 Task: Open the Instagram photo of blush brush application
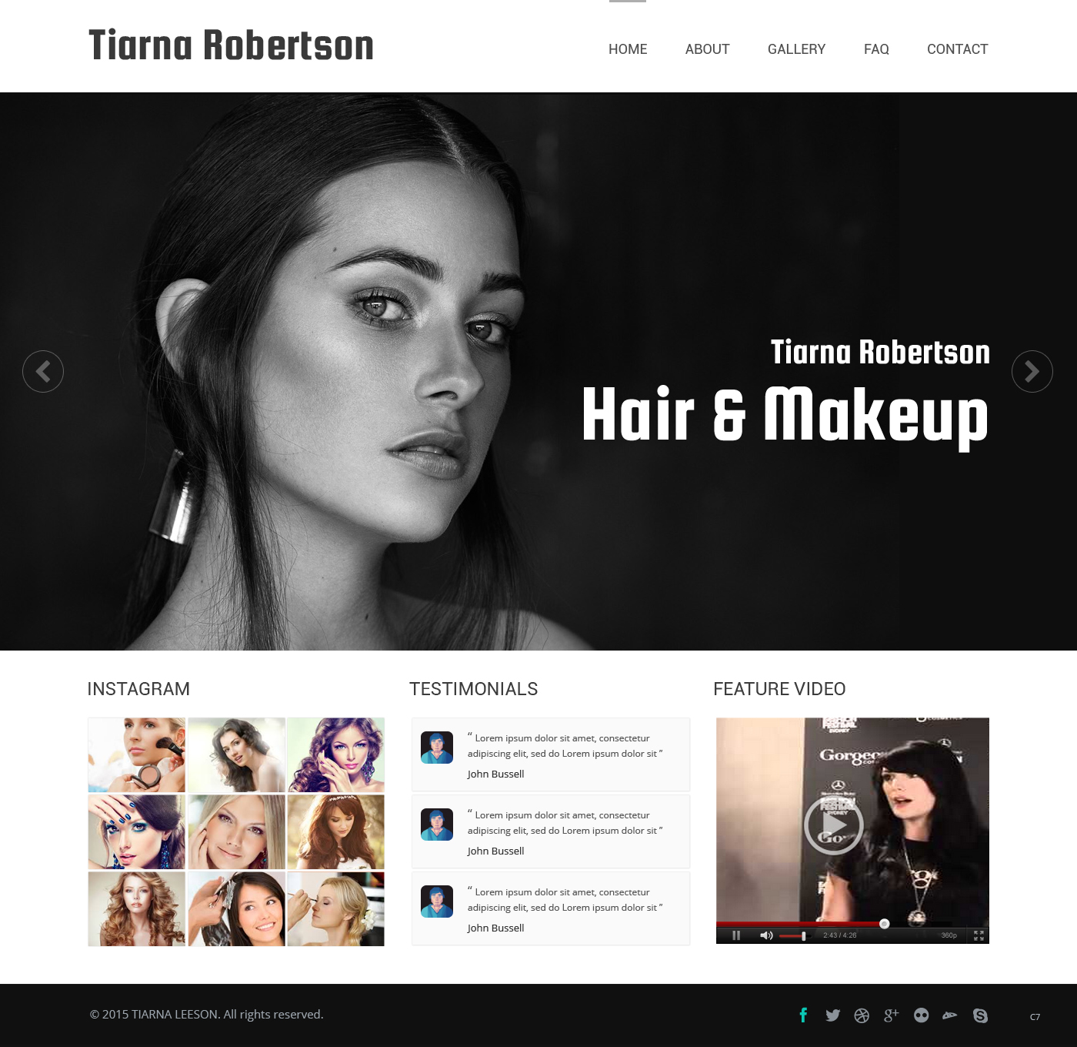point(137,755)
